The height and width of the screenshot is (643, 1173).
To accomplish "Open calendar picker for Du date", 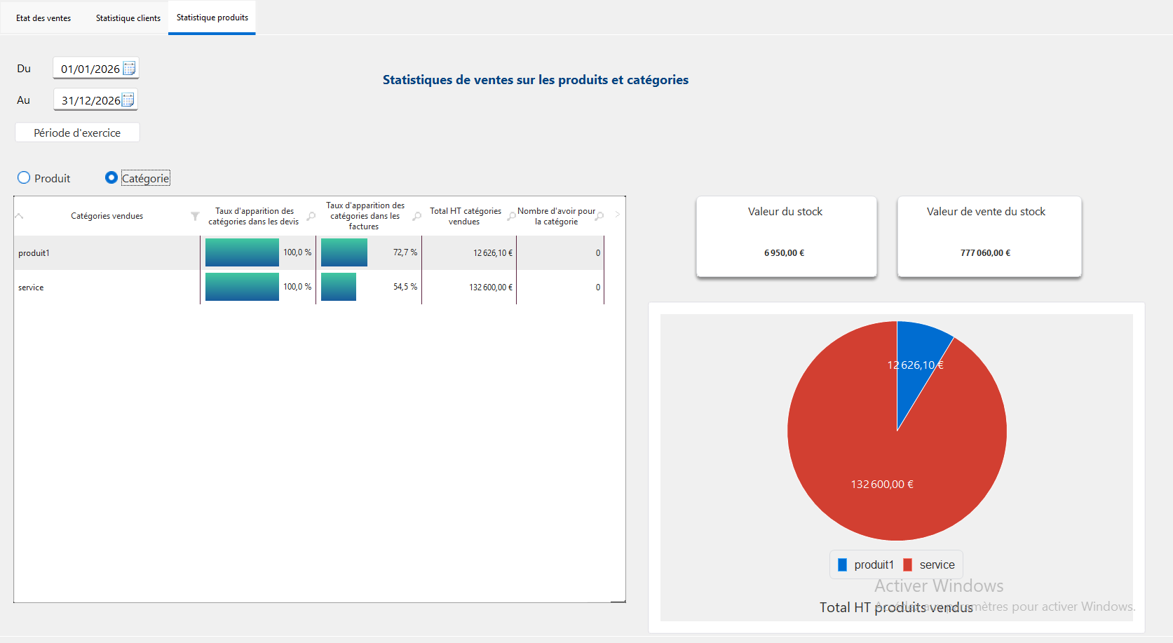I will point(129,68).
